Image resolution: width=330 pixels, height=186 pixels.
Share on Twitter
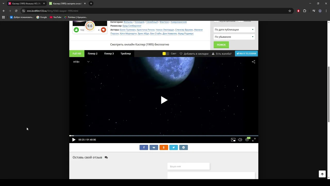(x=174, y=148)
